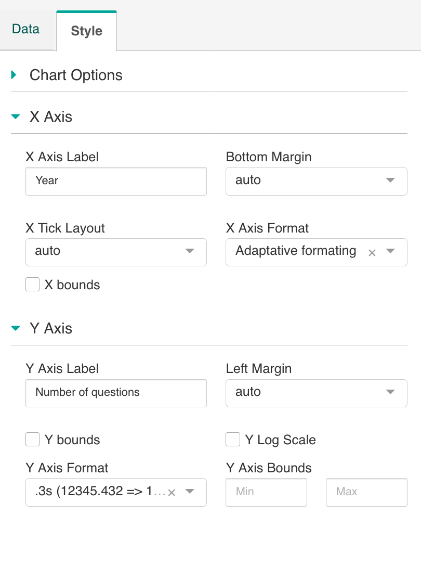The height and width of the screenshot is (567, 421).
Task: Select the Style tab
Action: (86, 31)
